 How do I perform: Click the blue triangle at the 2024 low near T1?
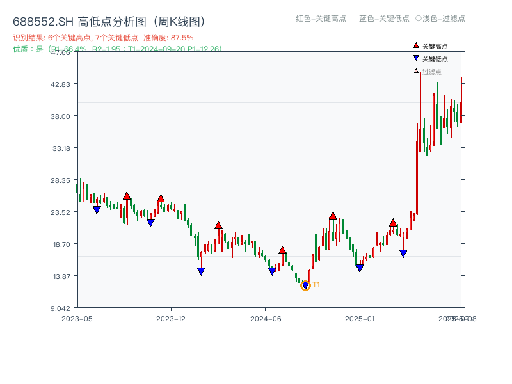tap(305, 284)
